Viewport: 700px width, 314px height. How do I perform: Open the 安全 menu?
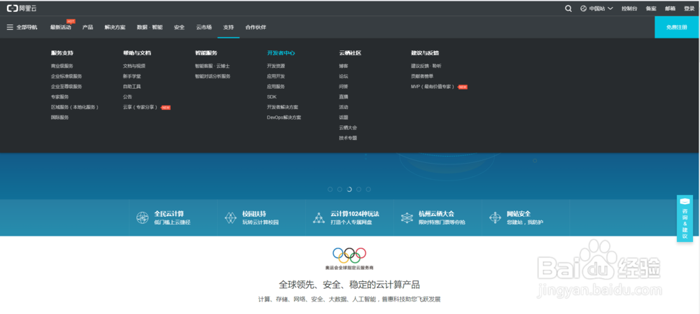tap(179, 27)
